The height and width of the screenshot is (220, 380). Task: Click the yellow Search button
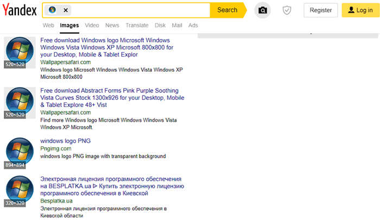pos(227,10)
